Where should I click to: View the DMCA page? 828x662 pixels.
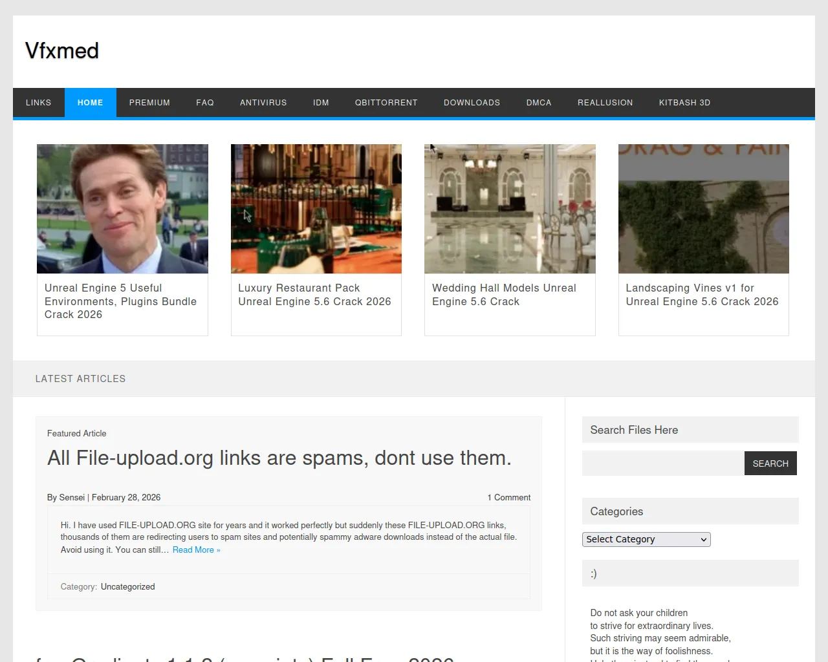pyautogui.click(x=539, y=102)
